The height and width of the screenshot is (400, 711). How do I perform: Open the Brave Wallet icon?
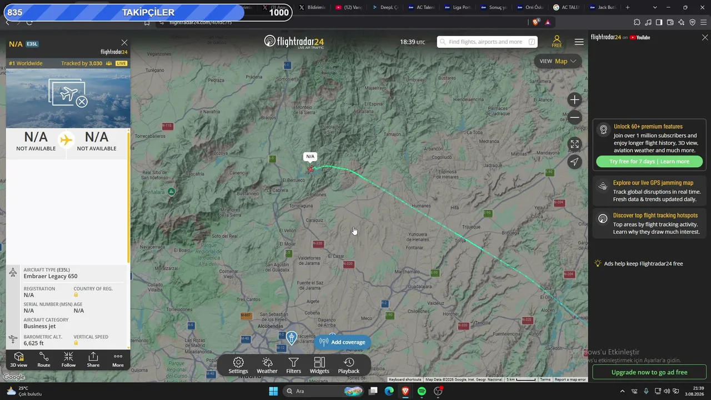pyautogui.click(x=670, y=22)
